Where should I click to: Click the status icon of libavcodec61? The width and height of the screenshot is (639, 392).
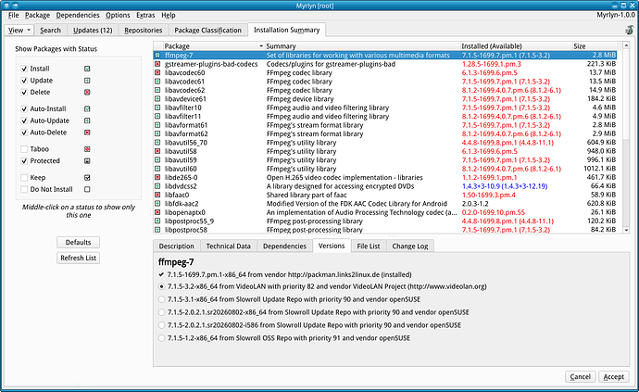point(157,82)
